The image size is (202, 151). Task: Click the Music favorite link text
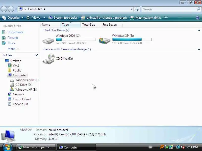(x=11, y=43)
